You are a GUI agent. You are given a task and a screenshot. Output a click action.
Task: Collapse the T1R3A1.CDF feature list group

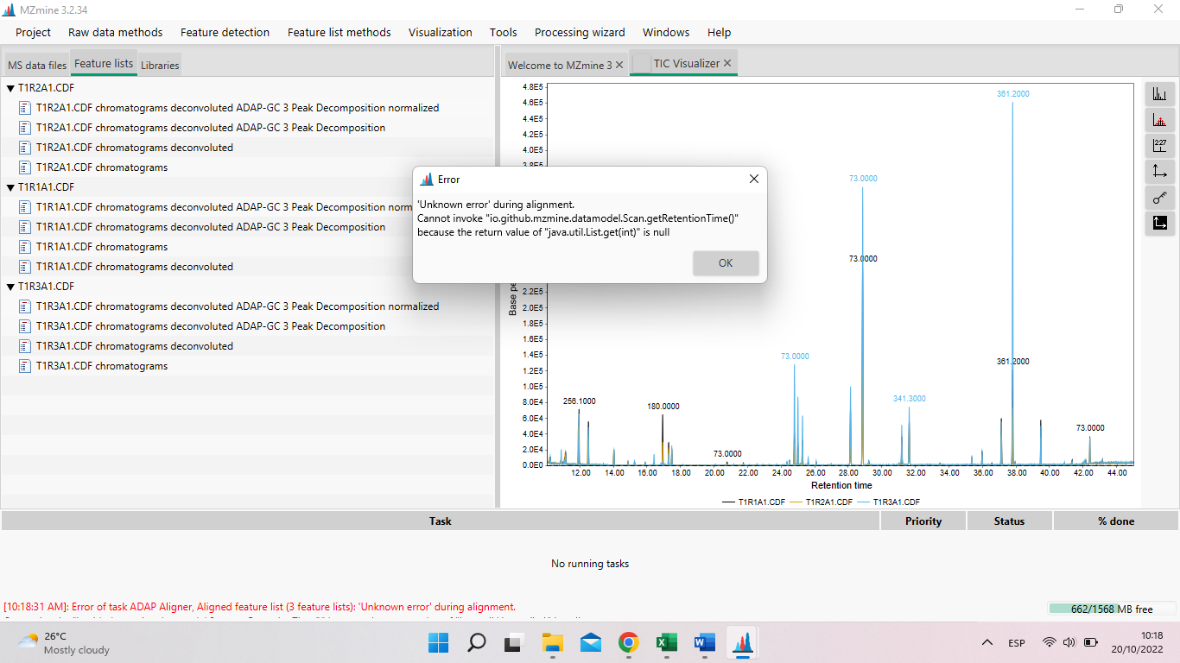[x=9, y=286]
